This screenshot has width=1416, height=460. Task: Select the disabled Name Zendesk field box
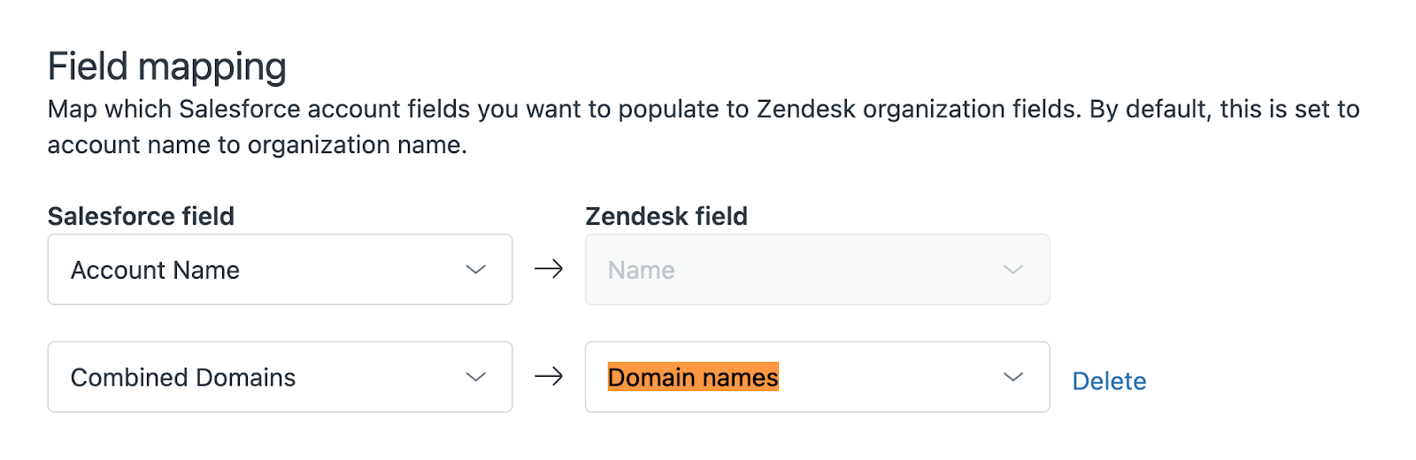817,270
